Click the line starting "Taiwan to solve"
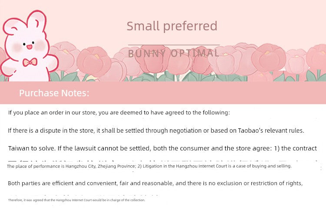Viewport: 326px width, 219px height. [x=162, y=148]
